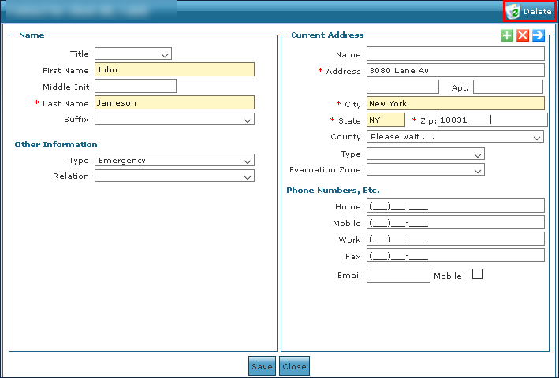Viewport: 559px width, 378px height.
Task: Expand the Relation dropdown
Action: (x=174, y=176)
